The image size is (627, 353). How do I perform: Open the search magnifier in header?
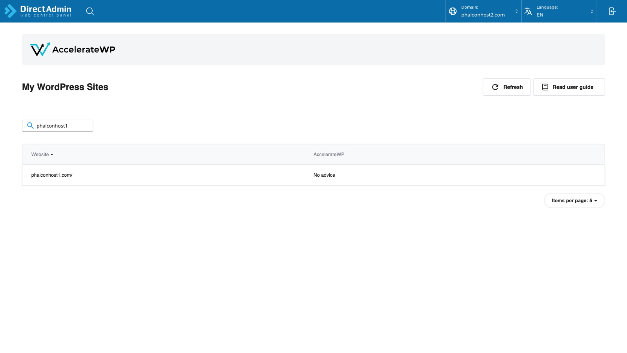tap(90, 11)
